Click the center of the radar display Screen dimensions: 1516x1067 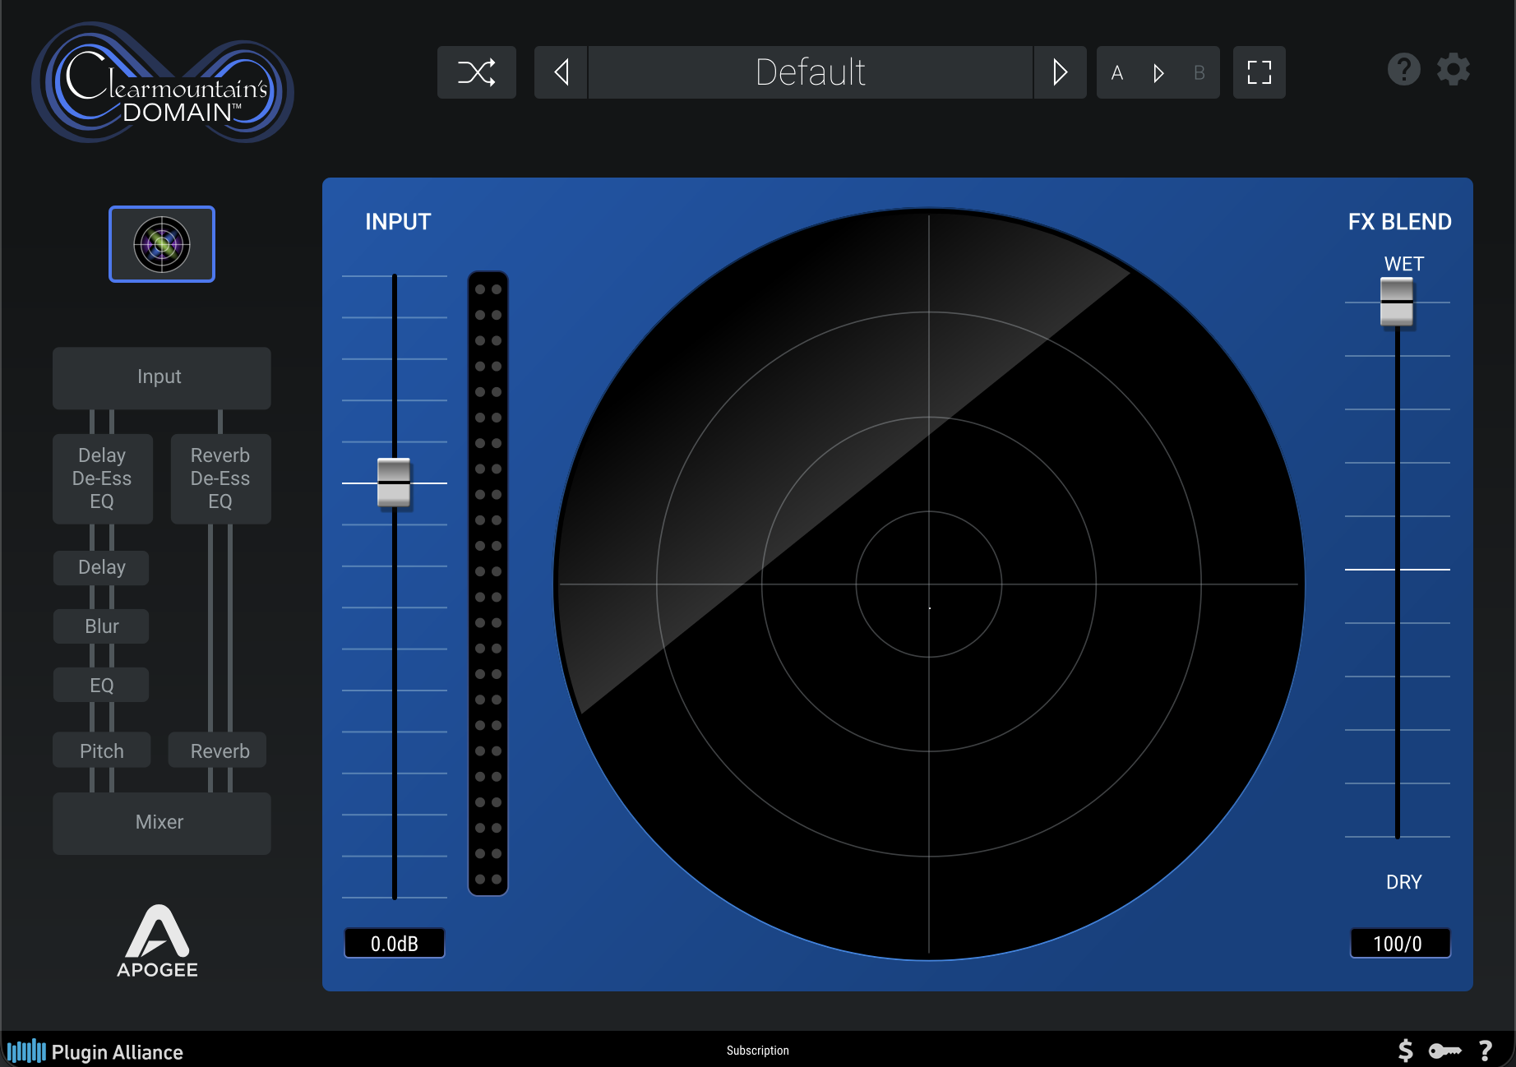[929, 584]
